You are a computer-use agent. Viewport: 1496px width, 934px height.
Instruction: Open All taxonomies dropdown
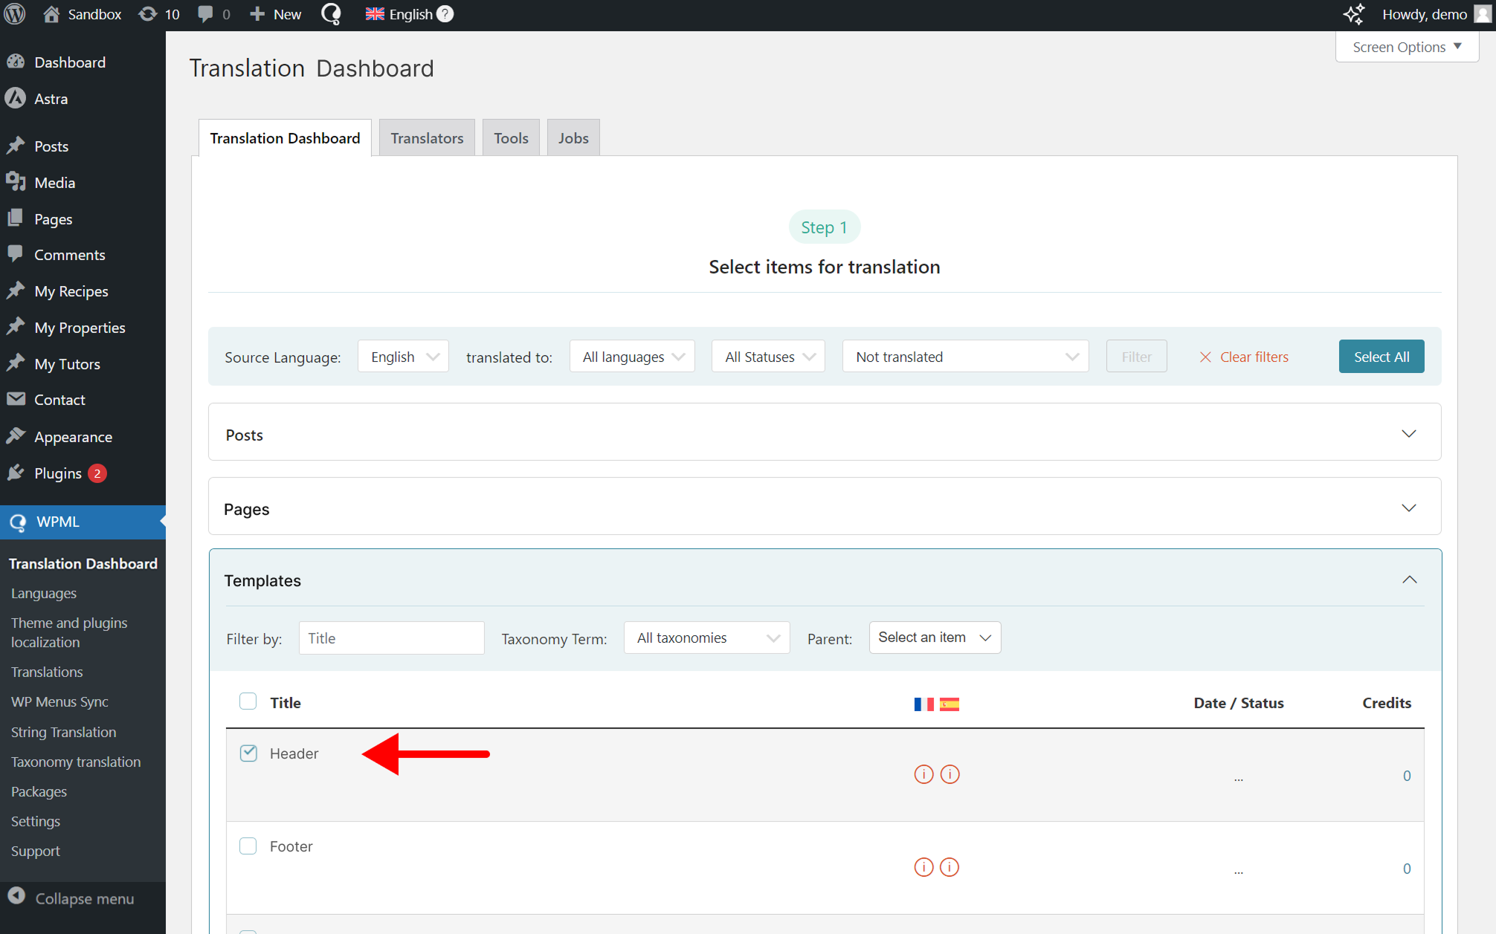pyautogui.click(x=707, y=638)
